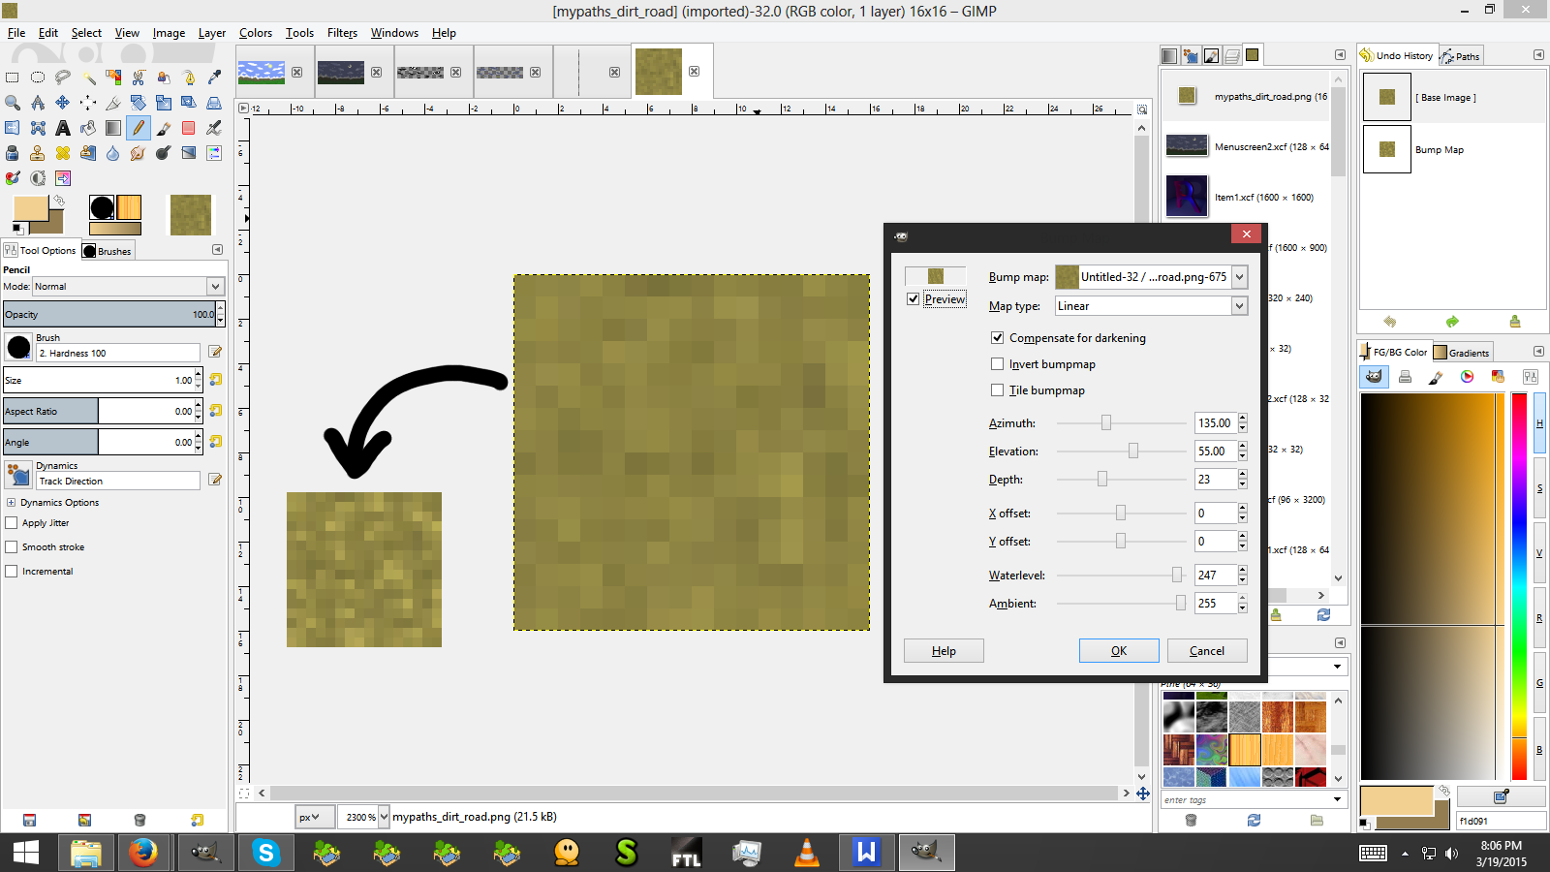The image size is (1550, 872).
Task: Open VLC from the Windows taskbar
Action: (806, 853)
